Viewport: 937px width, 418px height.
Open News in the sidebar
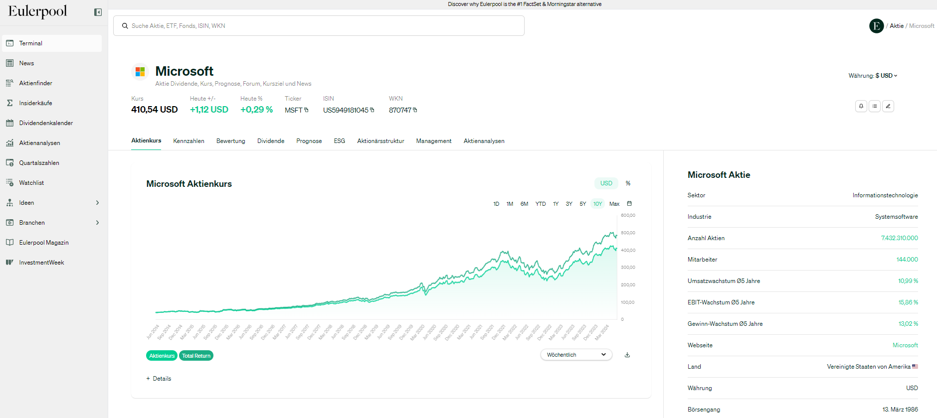click(52, 63)
